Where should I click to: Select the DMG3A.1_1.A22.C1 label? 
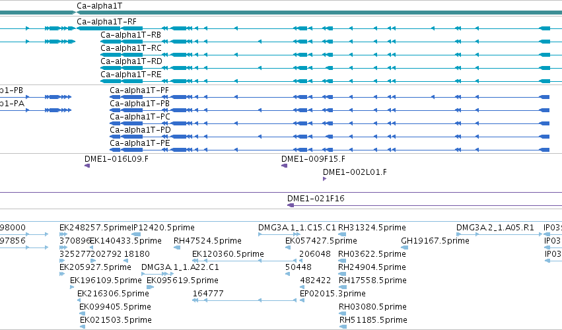[x=180, y=268]
